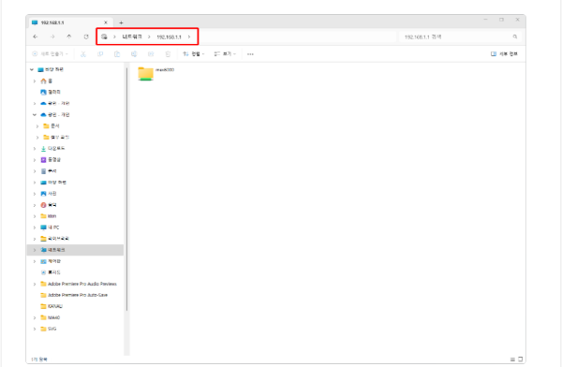
Task: Add a new tab with plus button
Action: pos(121,22)
